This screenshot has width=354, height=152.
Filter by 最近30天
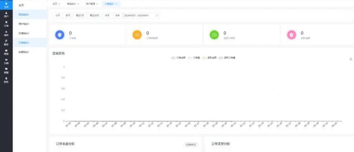[x=94, y=16]
